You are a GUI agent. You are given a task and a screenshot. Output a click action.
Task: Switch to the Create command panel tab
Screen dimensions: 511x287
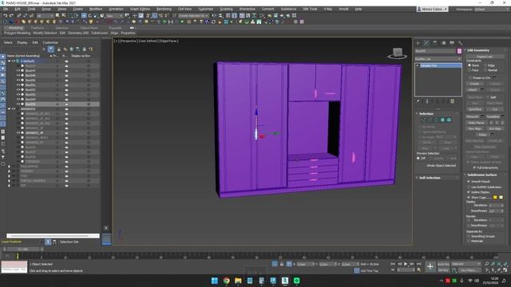tap(418, 43)
